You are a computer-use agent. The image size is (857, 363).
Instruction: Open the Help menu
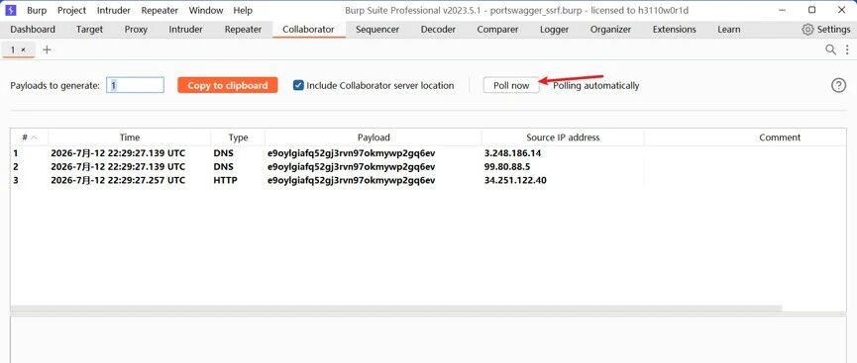[243, 10]
